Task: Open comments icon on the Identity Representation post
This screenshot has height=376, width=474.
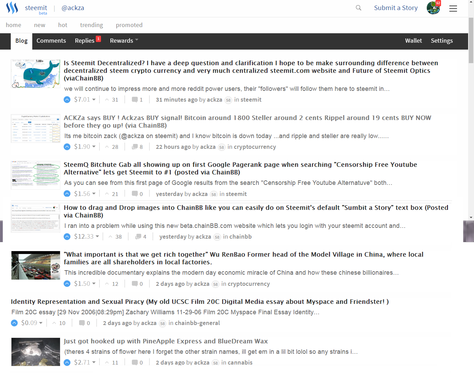Action: pyautogui.click(x=82, y=323)
